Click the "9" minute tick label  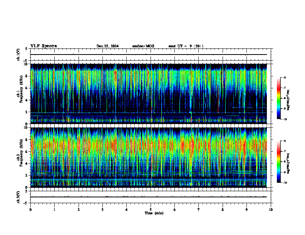tap(246, 210)
